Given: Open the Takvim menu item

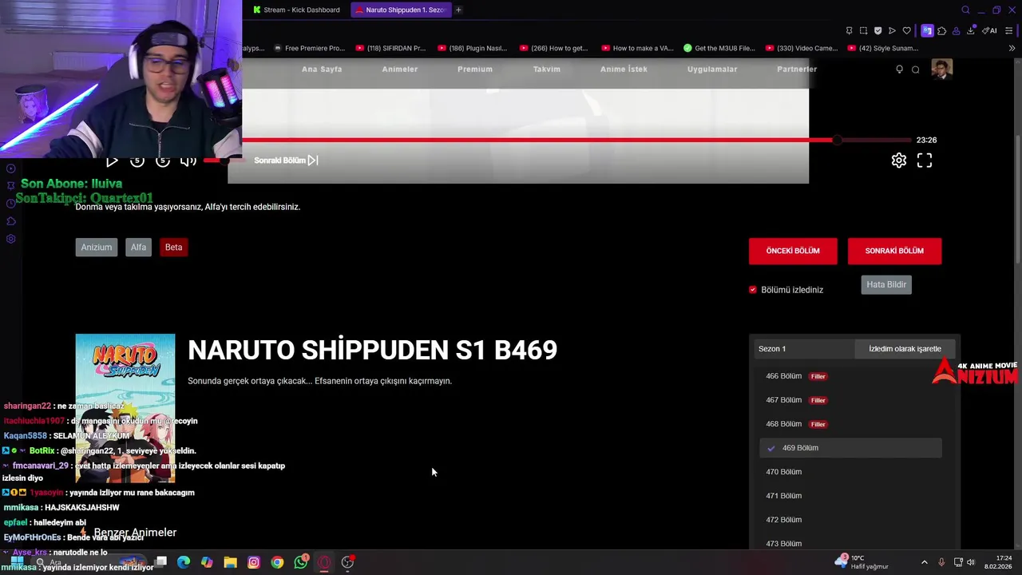Looking at the screenshot, I should click(547, 69).
